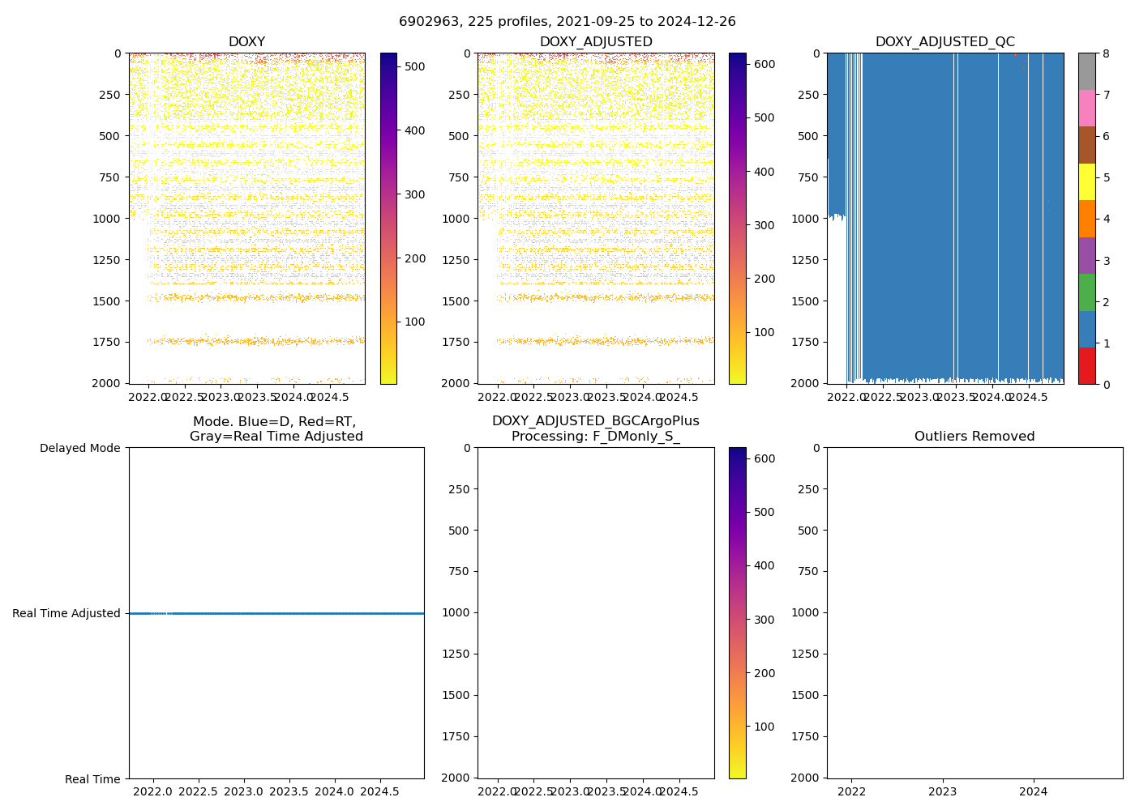
Task: Click the "Real Time Adjusted" y-axis label
Action: [66, 614]
